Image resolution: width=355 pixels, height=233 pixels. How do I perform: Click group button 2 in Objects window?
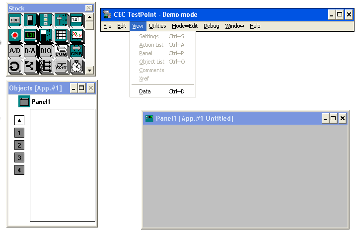(x=19, y=145)
